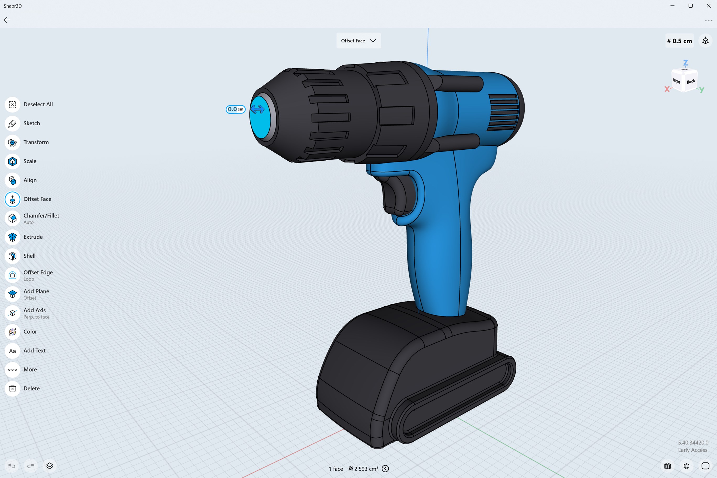Viewport: 717px width, 478px height.
Task: Minimize the Shapr3D window
Action: [x=672, y=6]
